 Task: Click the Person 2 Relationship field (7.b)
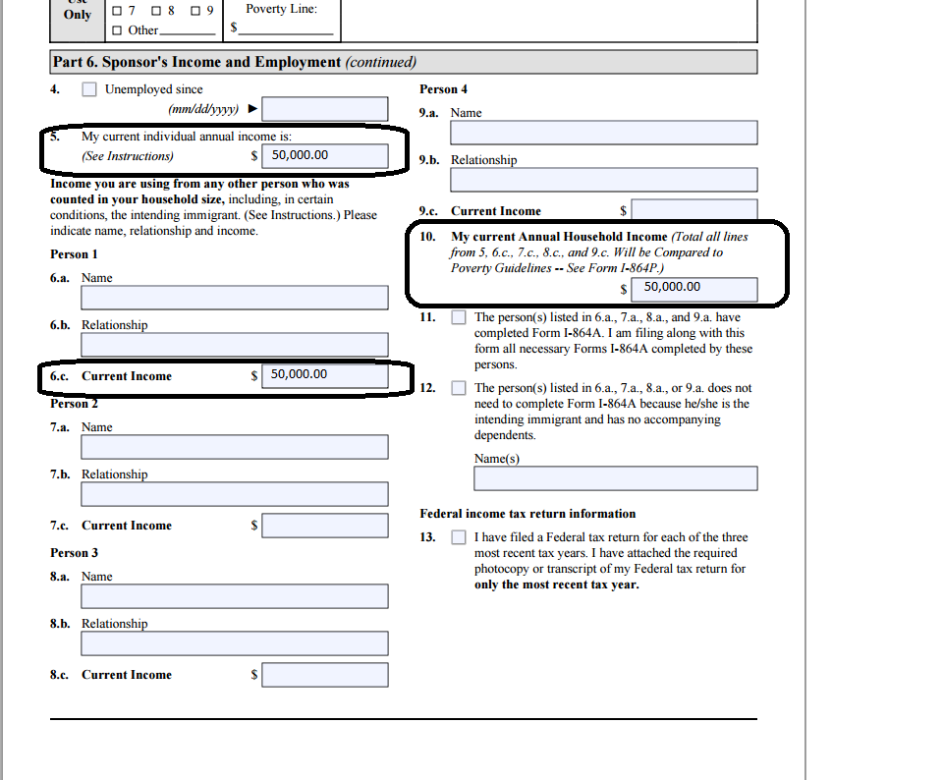pyautogui.click(x=235, y=494)
